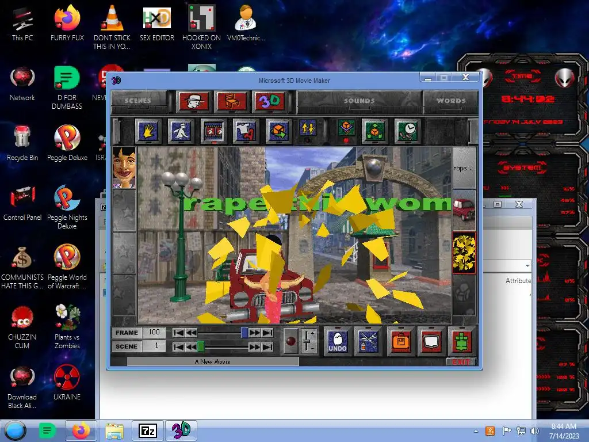Jump to last frame on the FRAME row
589x442 pixels.
(267, 333)
